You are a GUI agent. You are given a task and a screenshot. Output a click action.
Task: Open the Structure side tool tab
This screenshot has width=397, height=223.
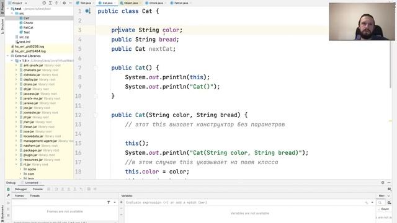[x=2, y=26]
